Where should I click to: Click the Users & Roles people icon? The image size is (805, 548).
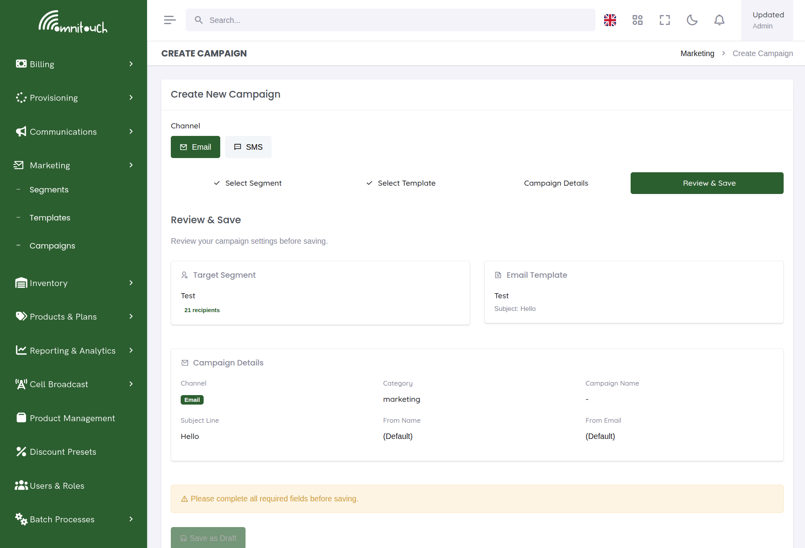coord(21,485)
